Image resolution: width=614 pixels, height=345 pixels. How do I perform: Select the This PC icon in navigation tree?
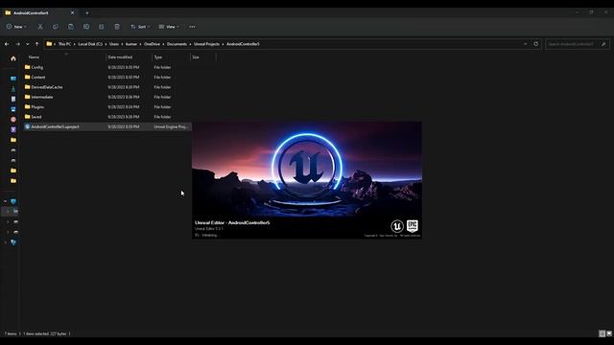pyautogui.click(x=13, y=201)
